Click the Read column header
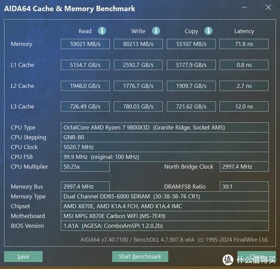The height and width of the screenshot is (269, 280). [85, 31]
